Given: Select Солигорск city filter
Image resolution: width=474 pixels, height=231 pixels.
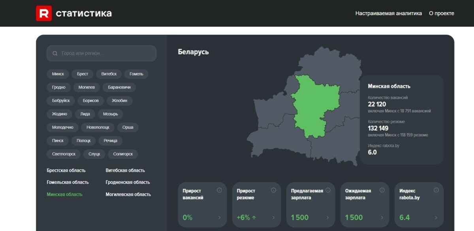Looking at the screenshot, I should (x=123, y=154).
